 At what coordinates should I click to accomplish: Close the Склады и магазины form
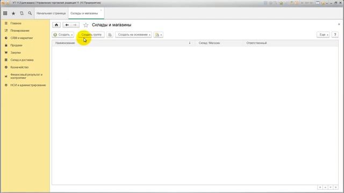tap(339, 24)
